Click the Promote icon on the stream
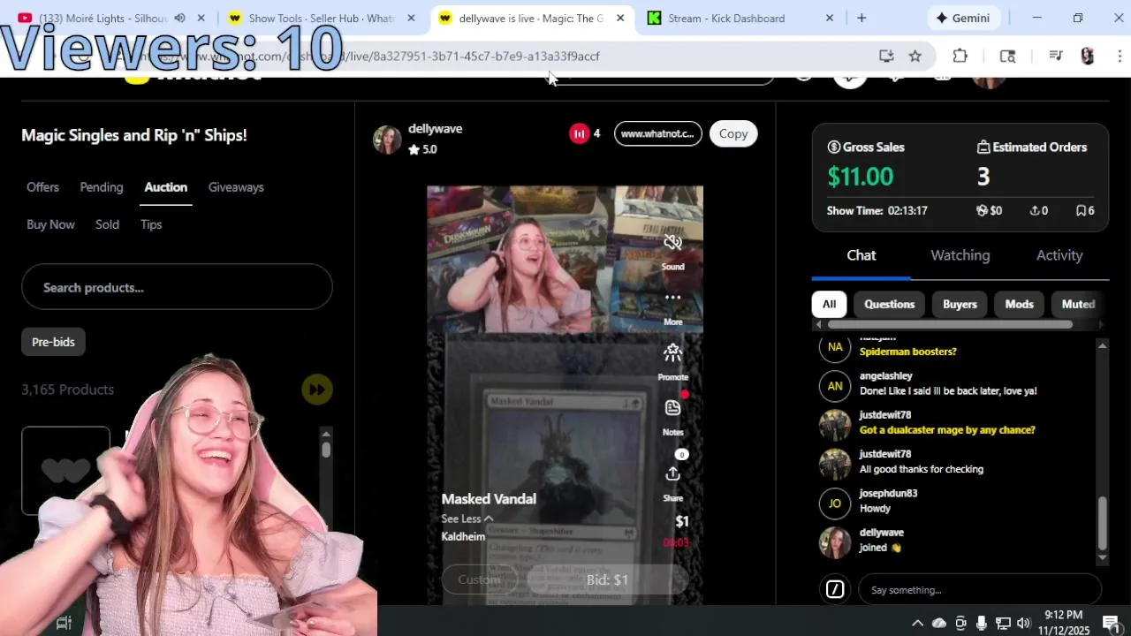 click(672, 353)
